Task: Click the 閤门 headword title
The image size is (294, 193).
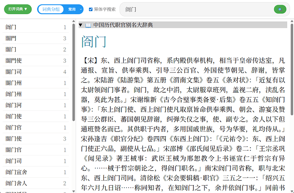Action: (x=94, y=41)
